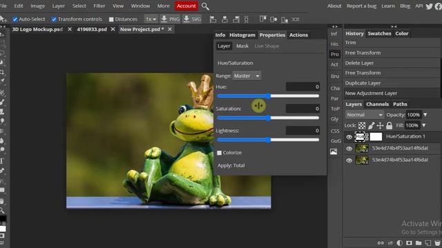Click the delete layer trash icon
Viewport: 442px width, 248px height.
437,243
